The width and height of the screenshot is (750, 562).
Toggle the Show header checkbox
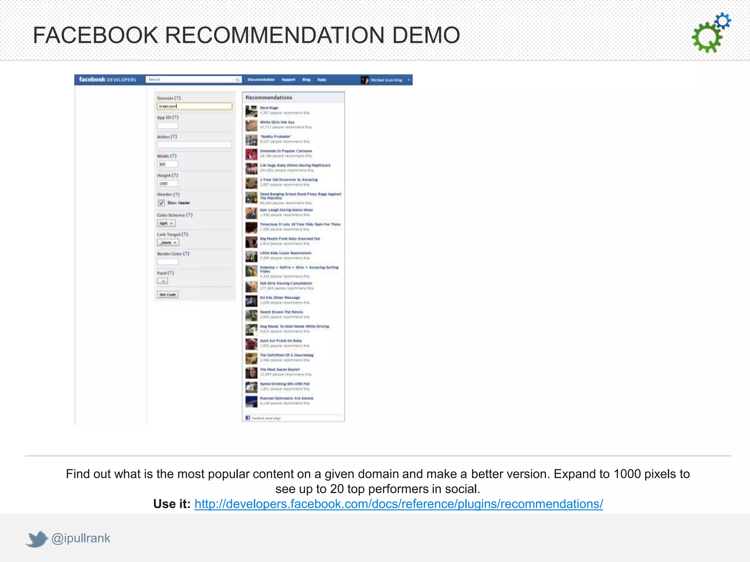(x=161, y=203)
